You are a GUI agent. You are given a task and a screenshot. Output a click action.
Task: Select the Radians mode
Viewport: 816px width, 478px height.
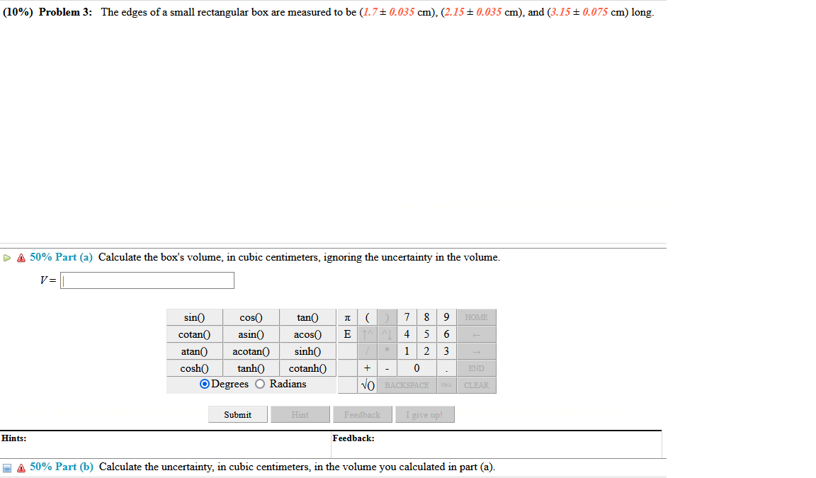click(260, 383)
